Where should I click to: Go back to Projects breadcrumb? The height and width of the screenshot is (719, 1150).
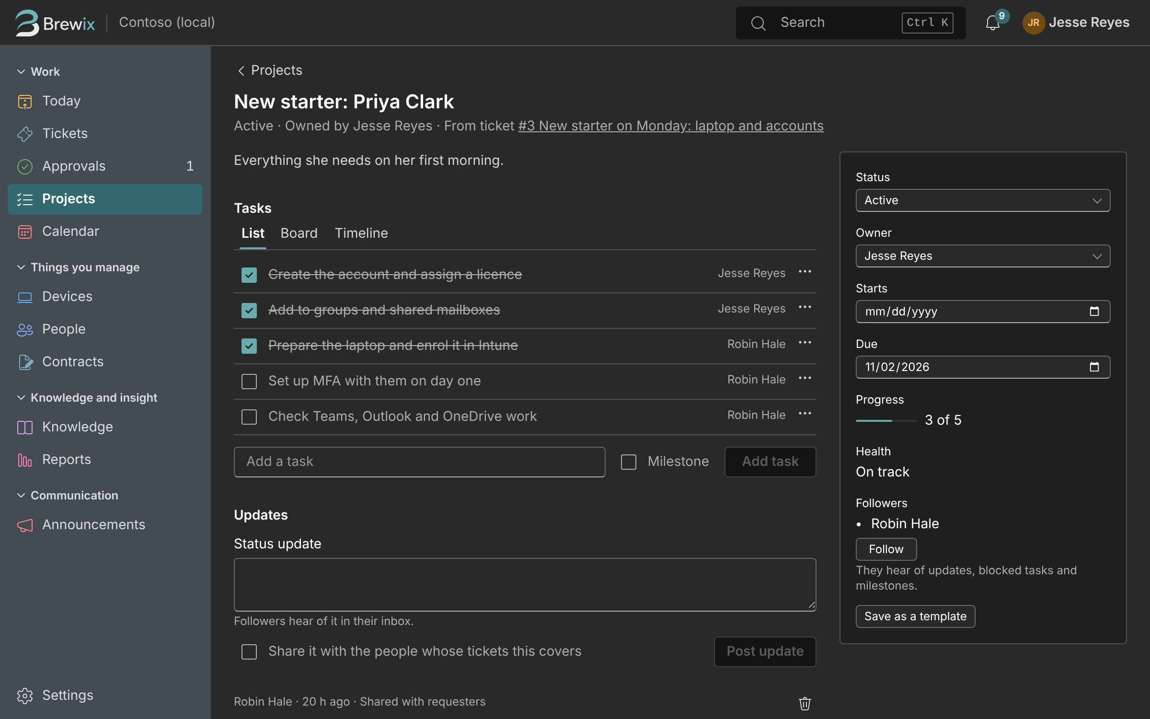pos(270,70)
